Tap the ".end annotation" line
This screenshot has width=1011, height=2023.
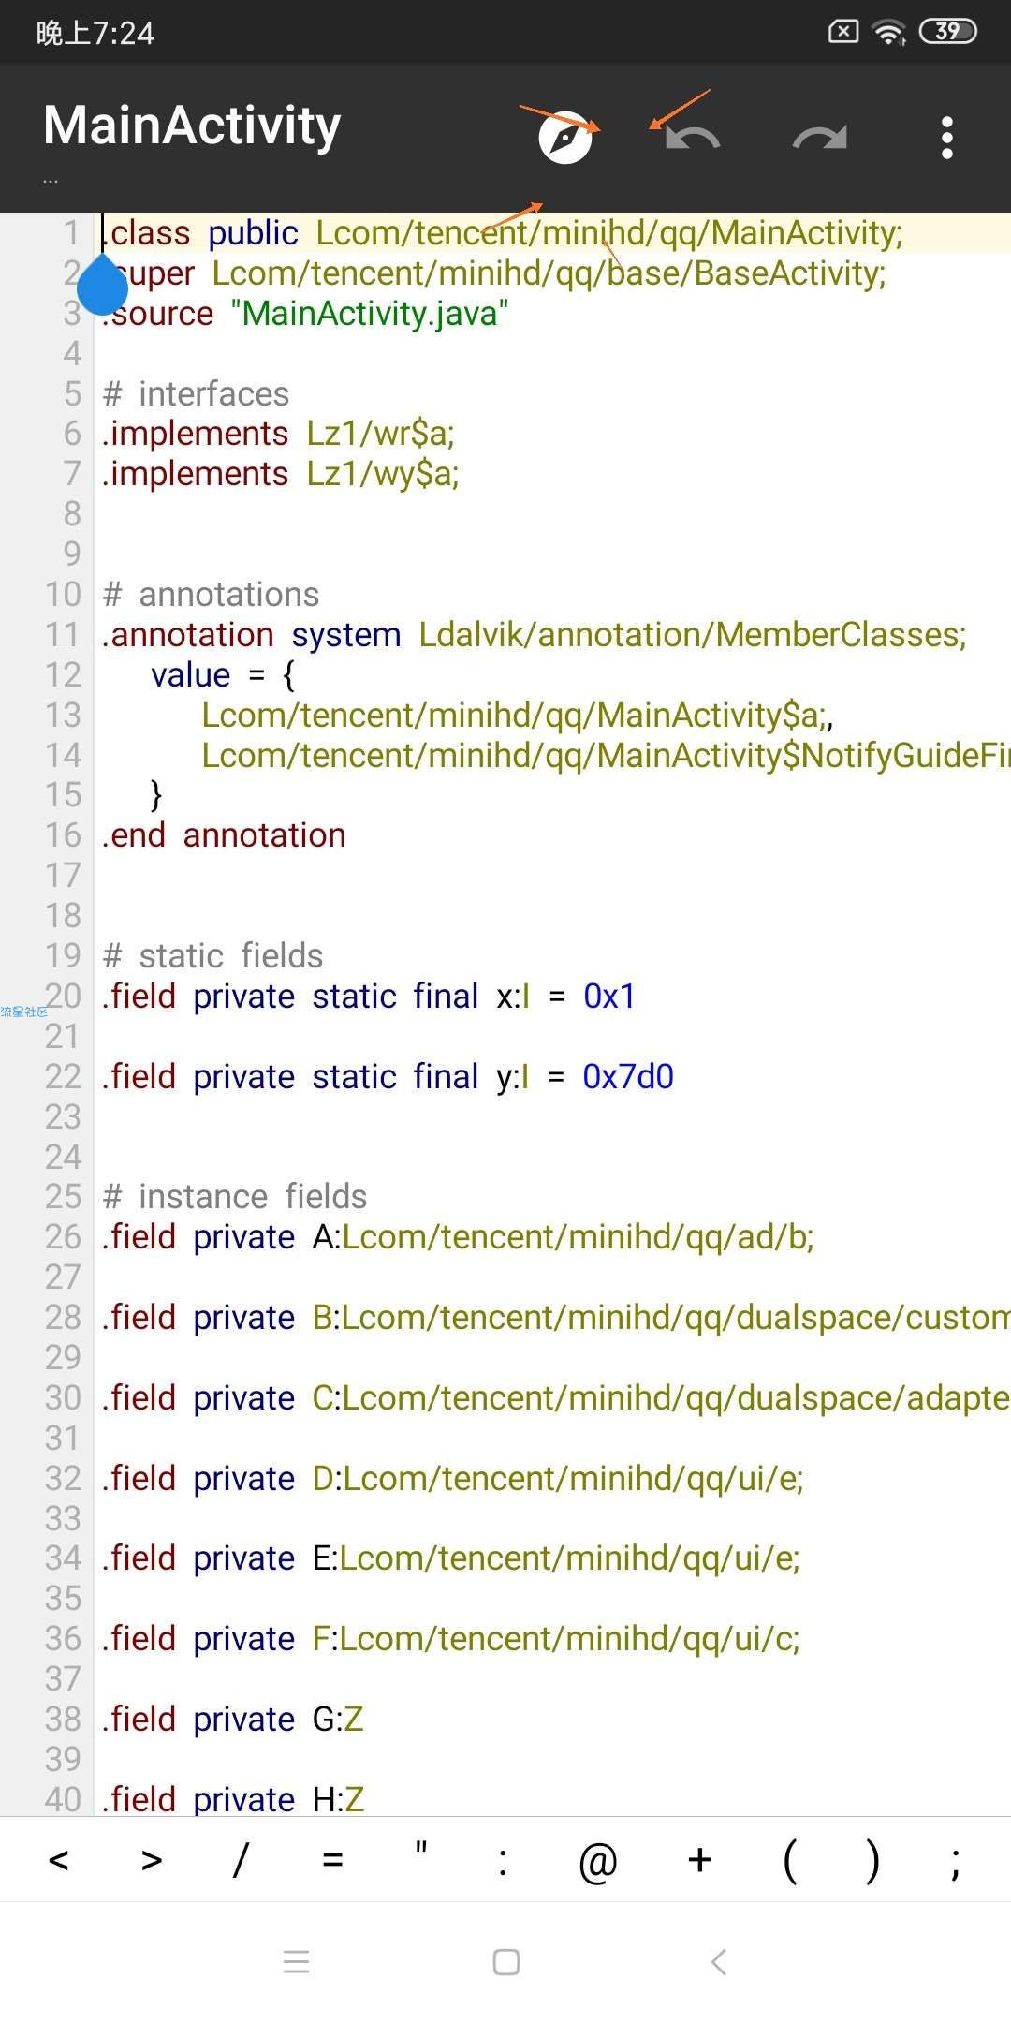[224, 834]
